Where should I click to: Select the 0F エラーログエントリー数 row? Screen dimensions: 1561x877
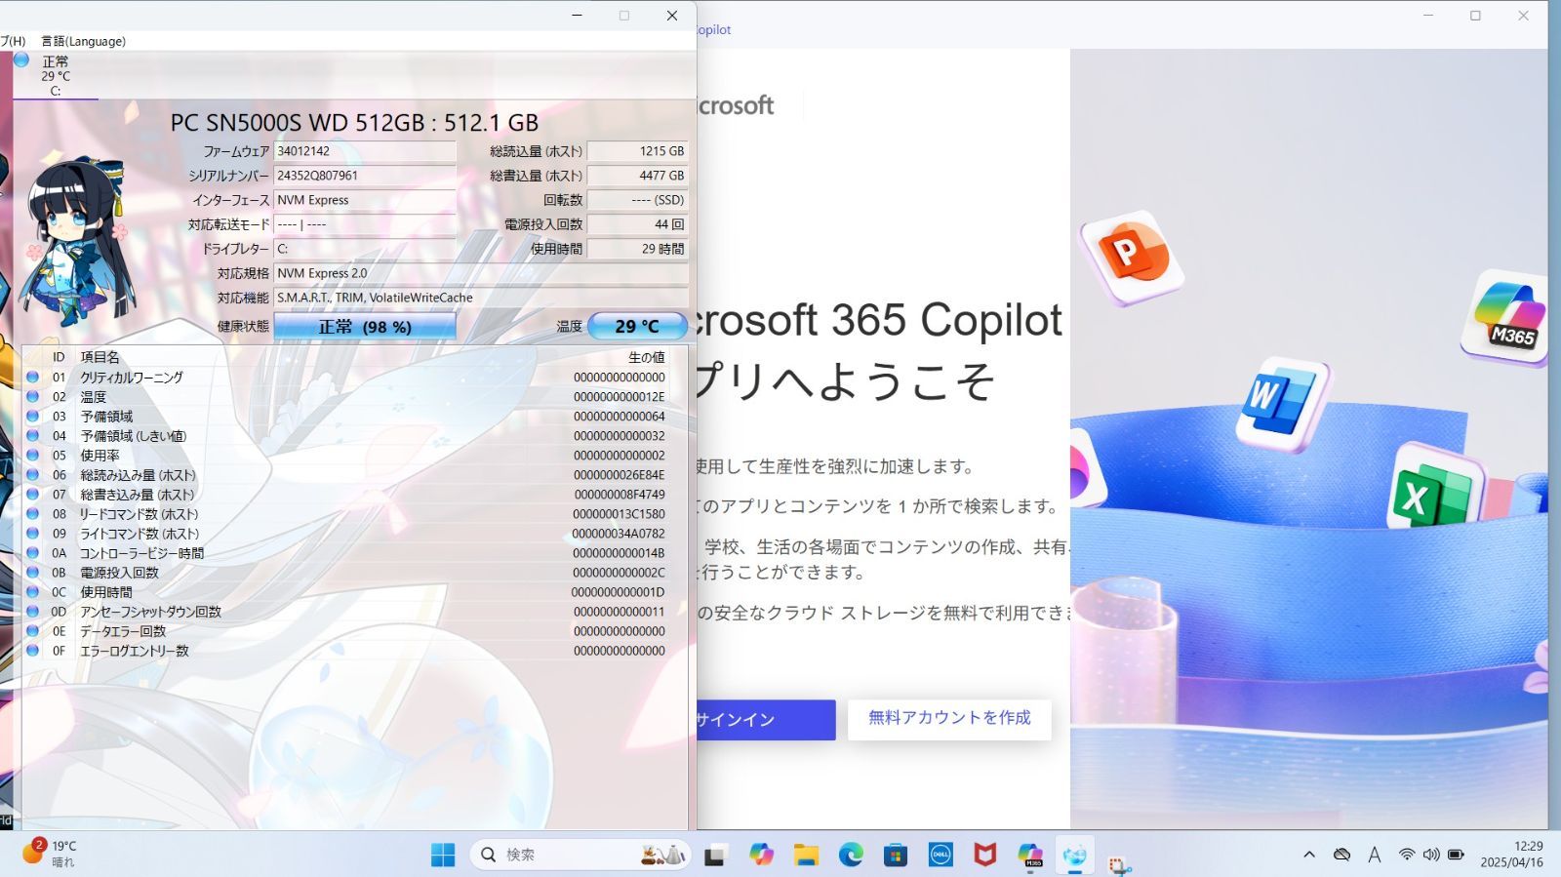coord(354,651)
